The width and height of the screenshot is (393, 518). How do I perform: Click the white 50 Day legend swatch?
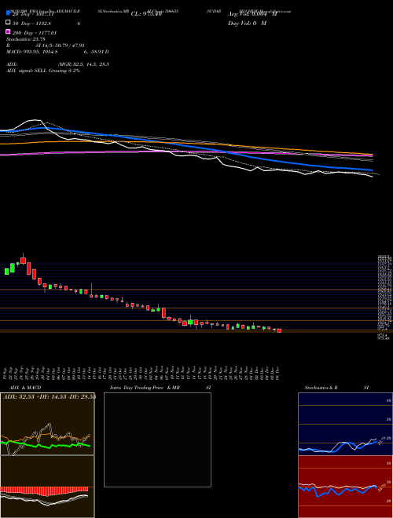click(x=8, y=22)
